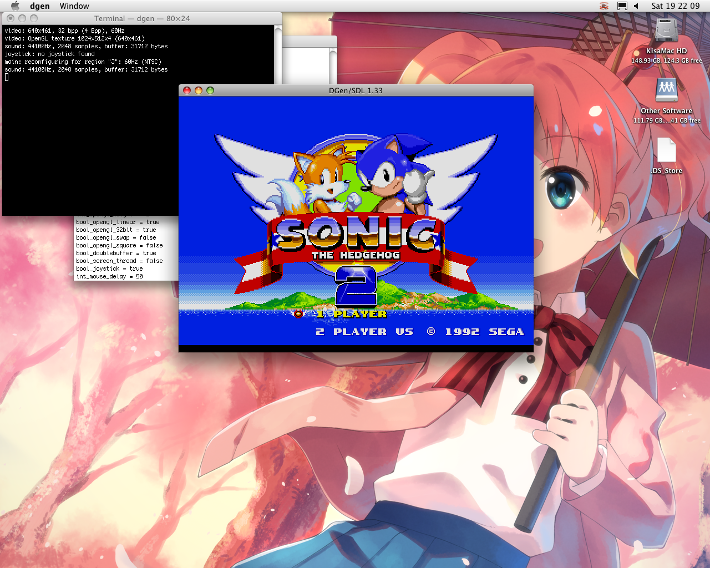Click 'joystick: no joystick found' line
The height and width of the screenshot is (568, 710).
pos(49,54)
